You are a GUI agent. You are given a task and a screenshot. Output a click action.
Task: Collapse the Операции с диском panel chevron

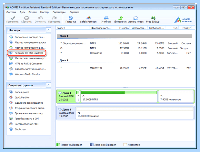click(x=48, y=85)
